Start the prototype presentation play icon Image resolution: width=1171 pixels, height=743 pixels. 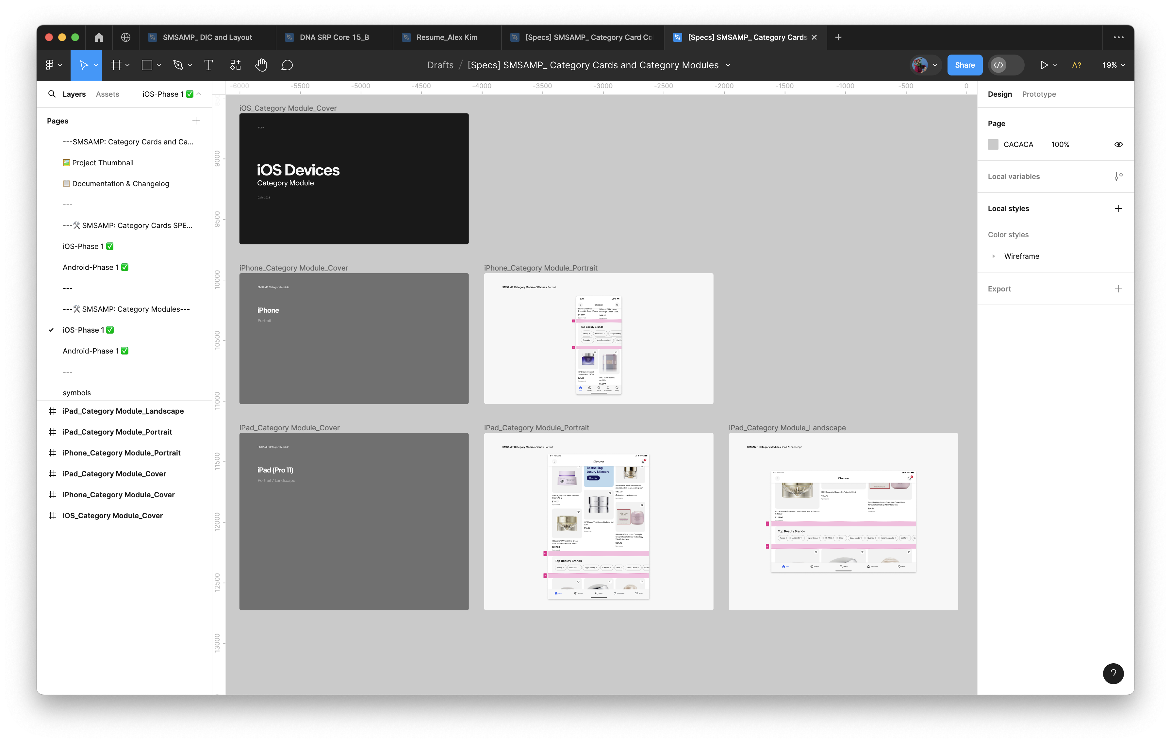tap(1044, 65)
